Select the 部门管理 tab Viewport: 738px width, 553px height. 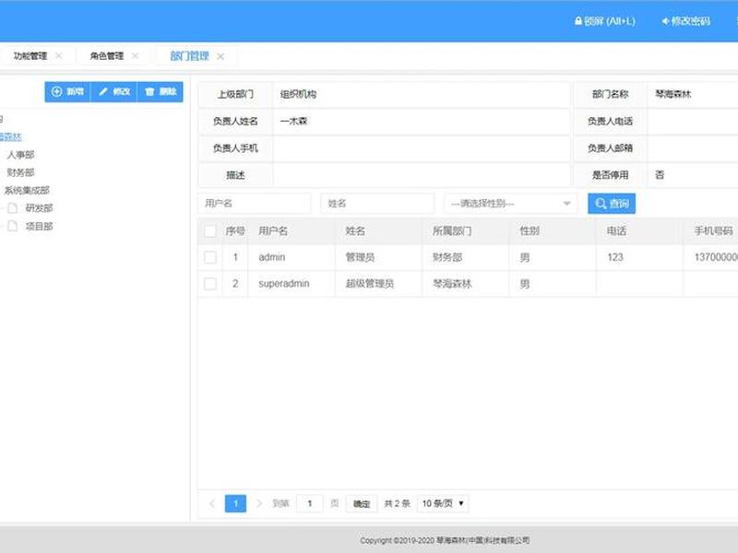tap(189, 56)
